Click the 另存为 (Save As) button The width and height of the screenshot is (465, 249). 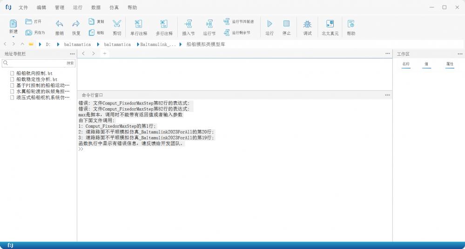point(35,33)
